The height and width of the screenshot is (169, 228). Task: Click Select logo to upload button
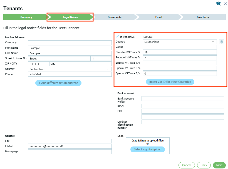point(147,149)
